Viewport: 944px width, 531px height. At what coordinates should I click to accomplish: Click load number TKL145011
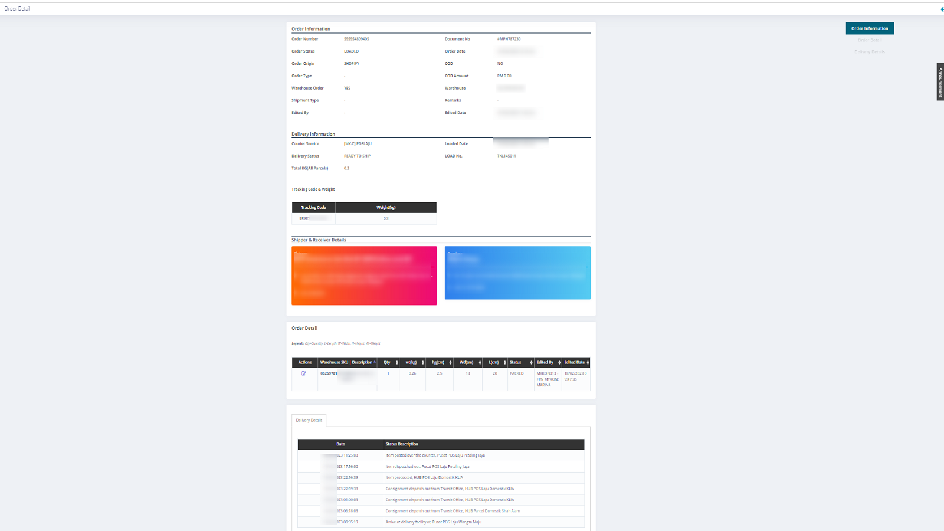coord(506,156)
